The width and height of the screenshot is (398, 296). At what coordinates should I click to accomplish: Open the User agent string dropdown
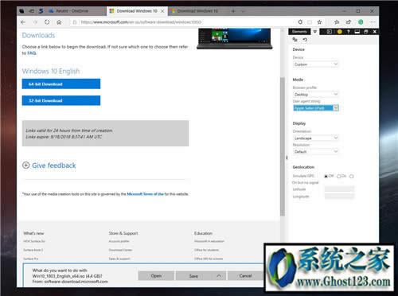[316, 108]
